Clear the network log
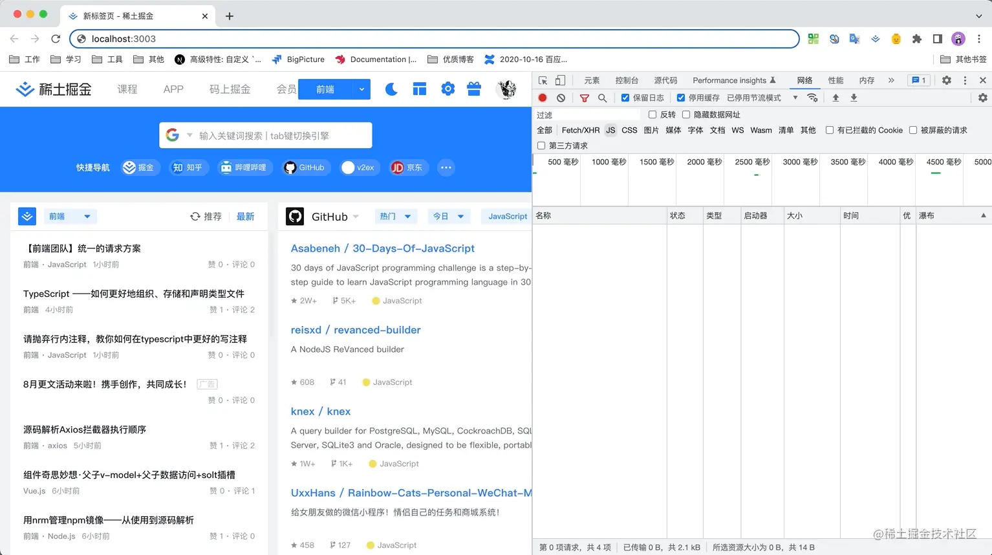992x555 pixels. tap(561, 98)
